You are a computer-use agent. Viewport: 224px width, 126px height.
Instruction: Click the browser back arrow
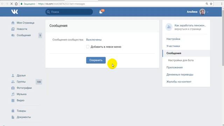coord(2,4)
